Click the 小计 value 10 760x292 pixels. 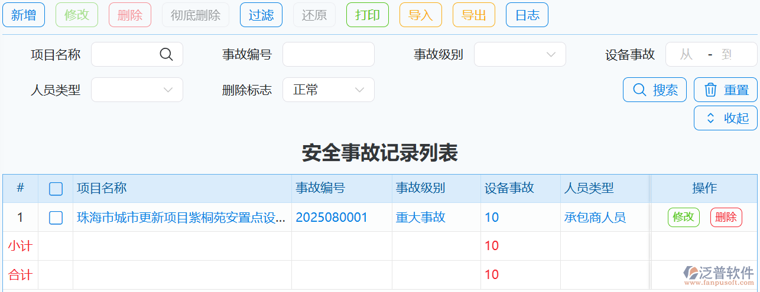[x=492, y=246]
